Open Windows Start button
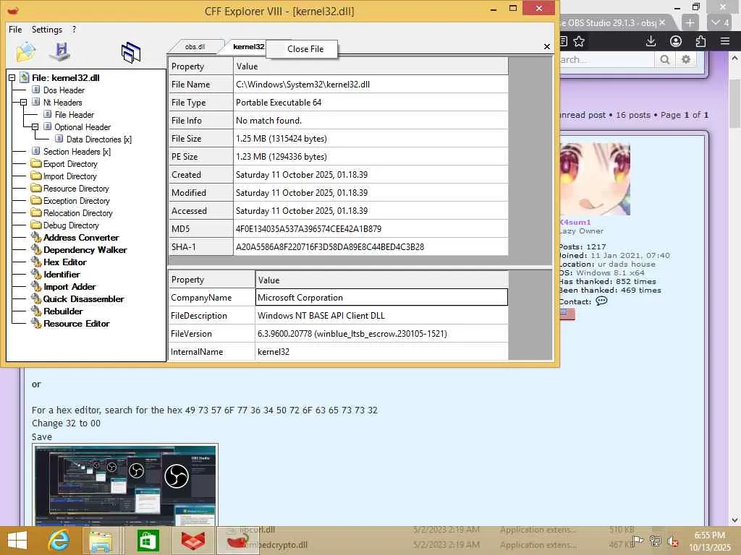The height and width of the screenshot is (555, 741). pos(17,541)
